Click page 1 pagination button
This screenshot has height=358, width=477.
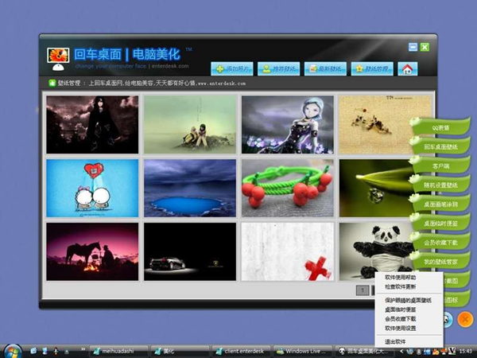363,291
